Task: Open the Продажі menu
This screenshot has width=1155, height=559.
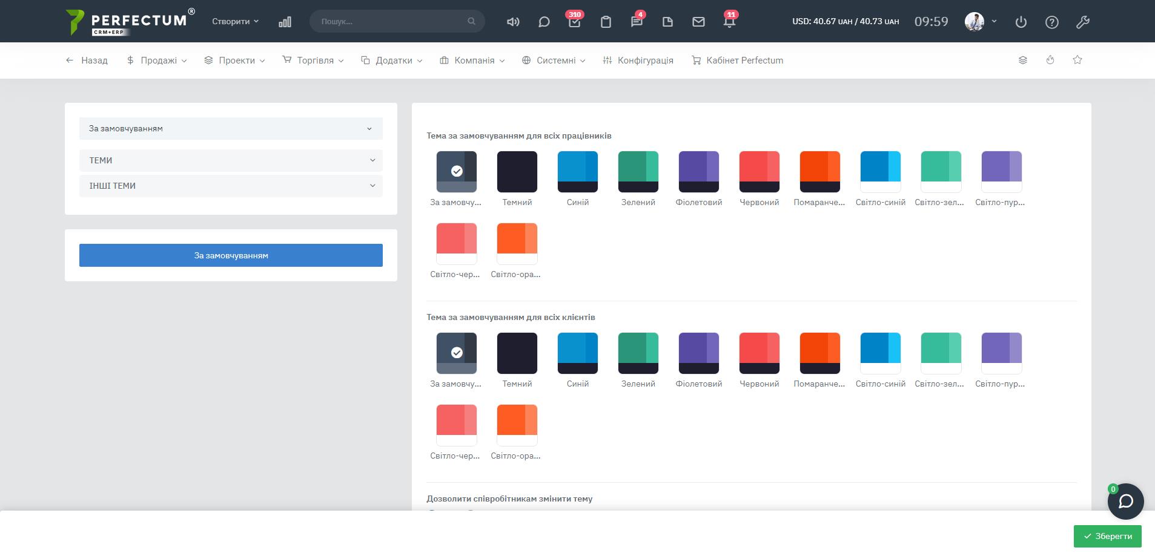Action: point(157,60)
